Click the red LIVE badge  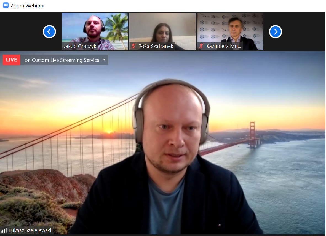point(11,60)
